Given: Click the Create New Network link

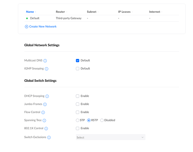Looking at the screenshot, I should point(43,26).
